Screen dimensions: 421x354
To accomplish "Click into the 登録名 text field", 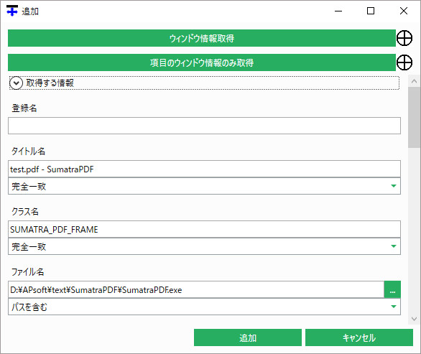I will (x=204, y=126).
